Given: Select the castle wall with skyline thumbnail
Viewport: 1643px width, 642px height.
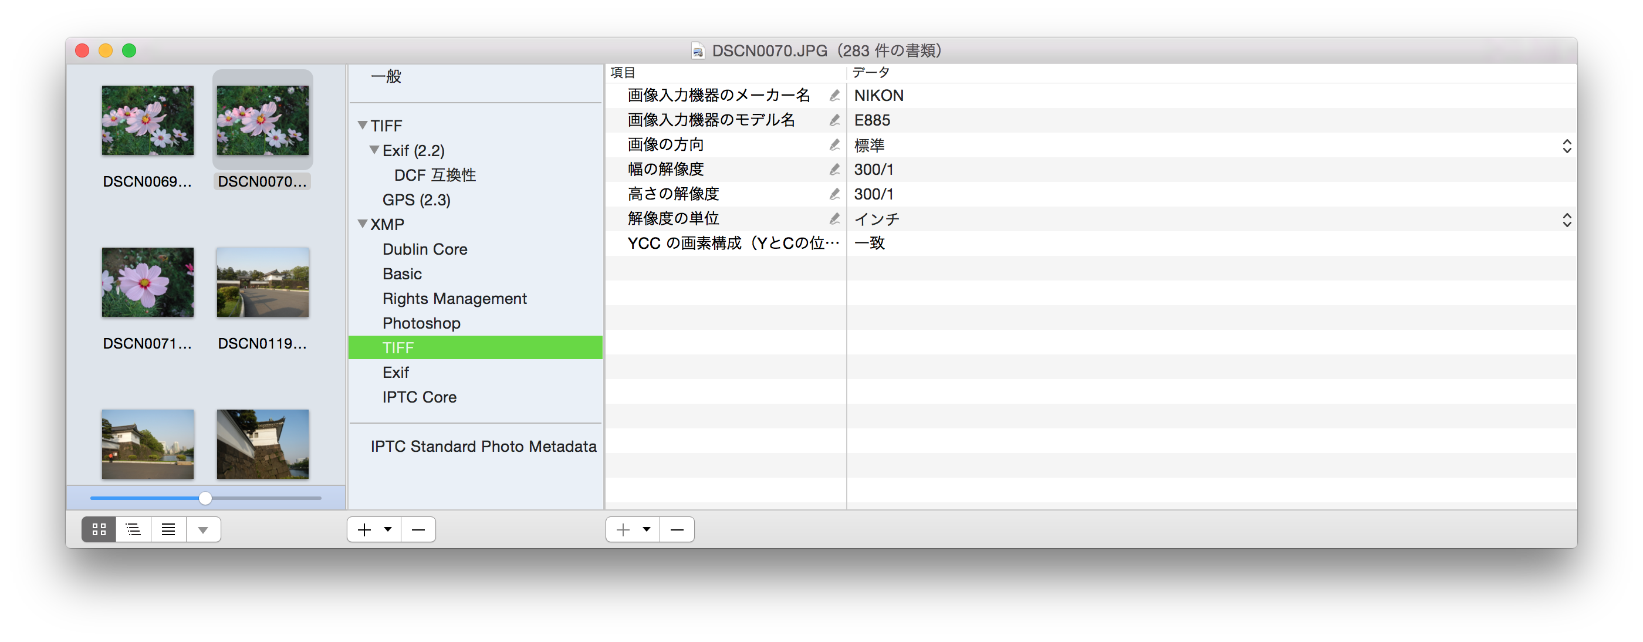Looking at the screenshot, I should tap(147, 444).
